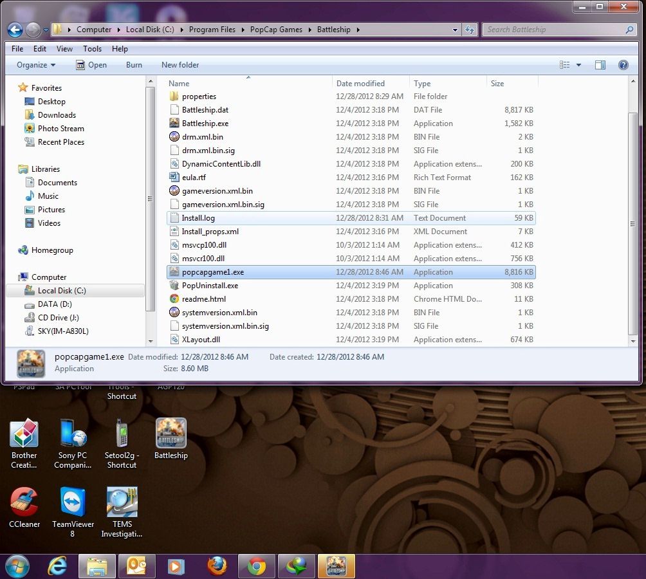
Task: Click the Windows Start orb
Action: [x=17, y=566]
